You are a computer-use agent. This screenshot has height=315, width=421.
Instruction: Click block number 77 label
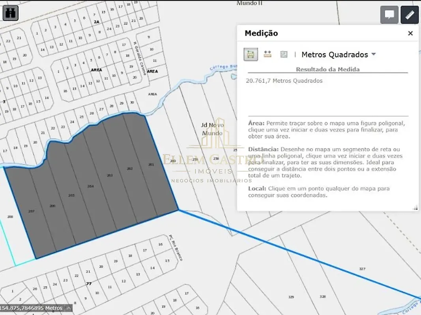pos(89,283)
